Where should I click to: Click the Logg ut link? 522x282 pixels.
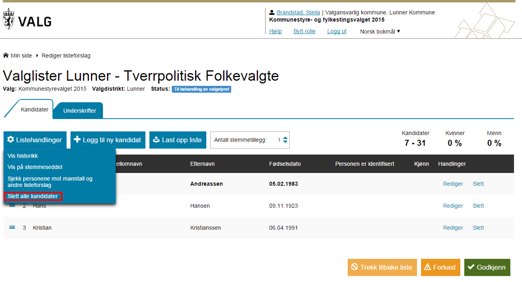(x=337, y=31)
